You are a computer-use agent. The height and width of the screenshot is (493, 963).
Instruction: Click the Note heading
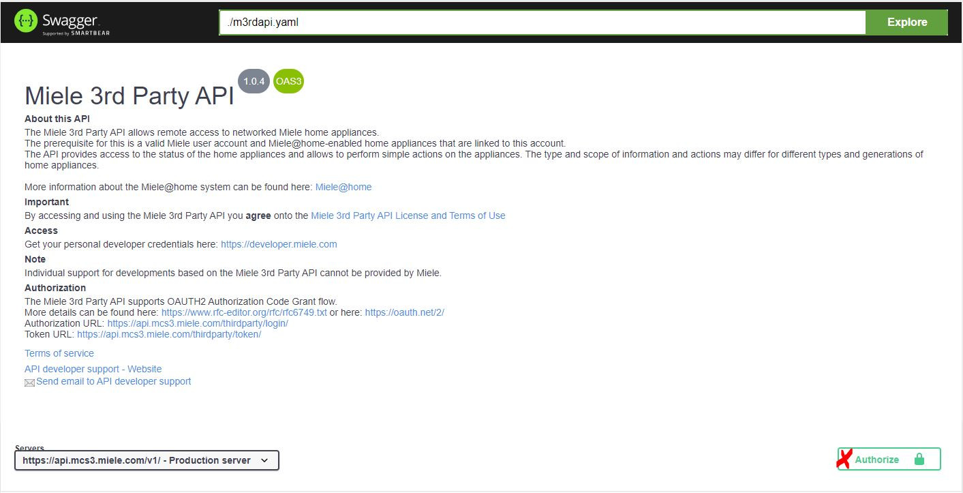(35, 259)
